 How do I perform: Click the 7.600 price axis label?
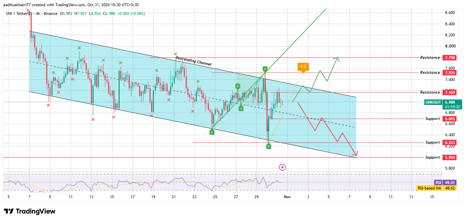450,68
